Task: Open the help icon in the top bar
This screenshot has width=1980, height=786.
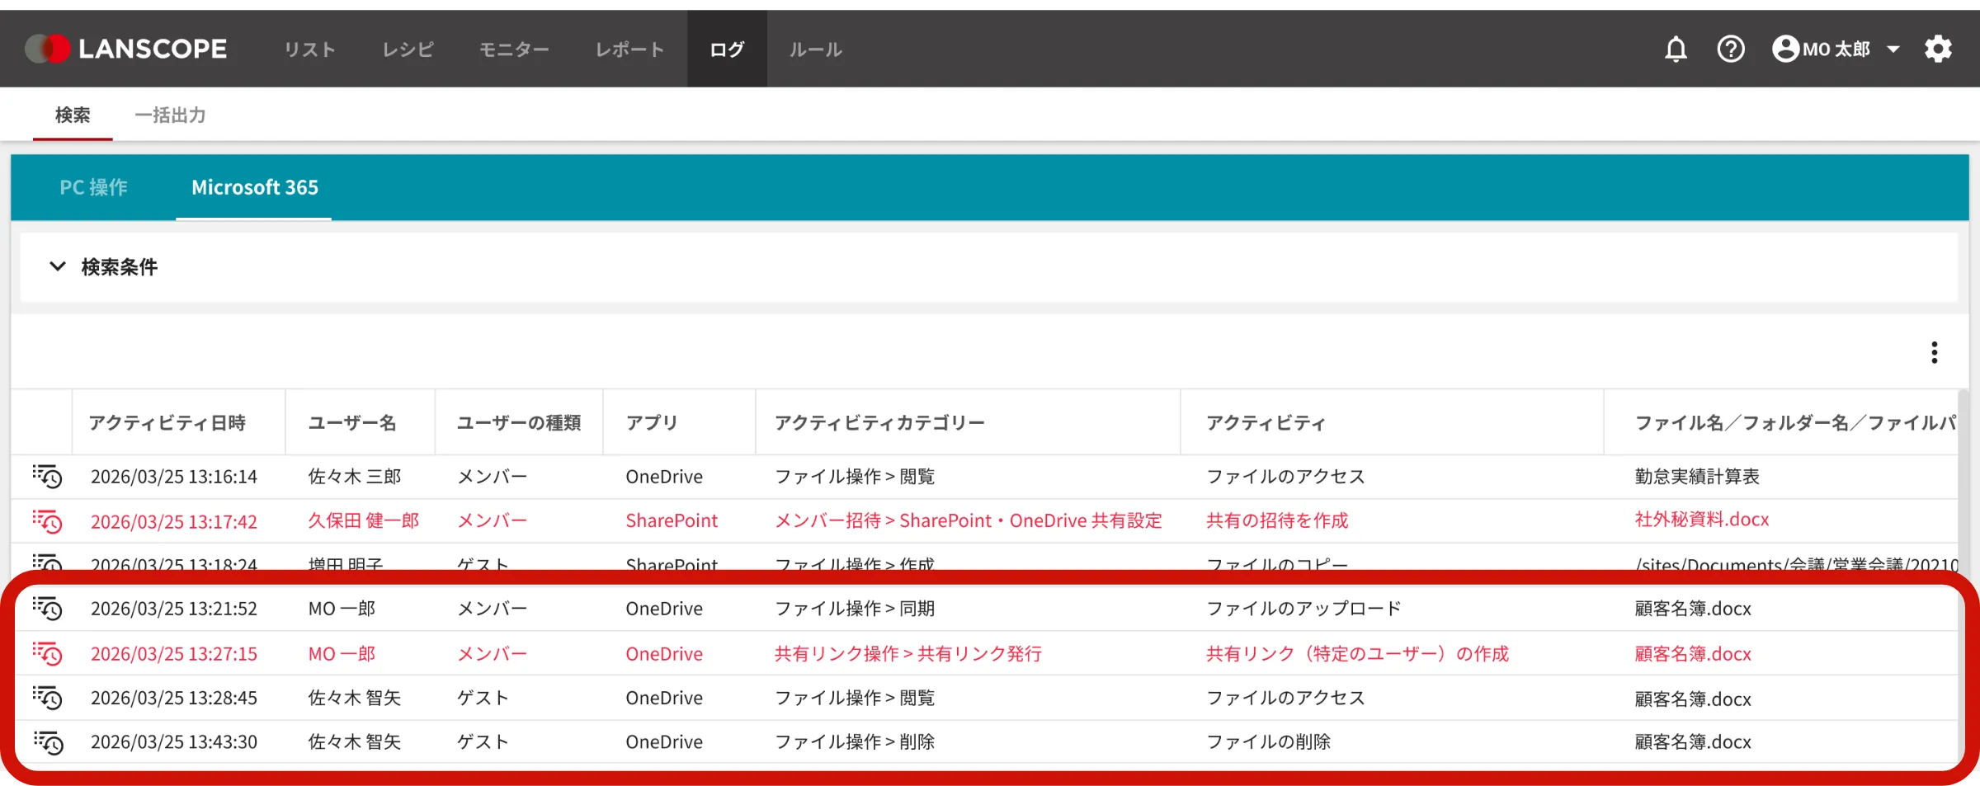Action: coord(1731,49)
